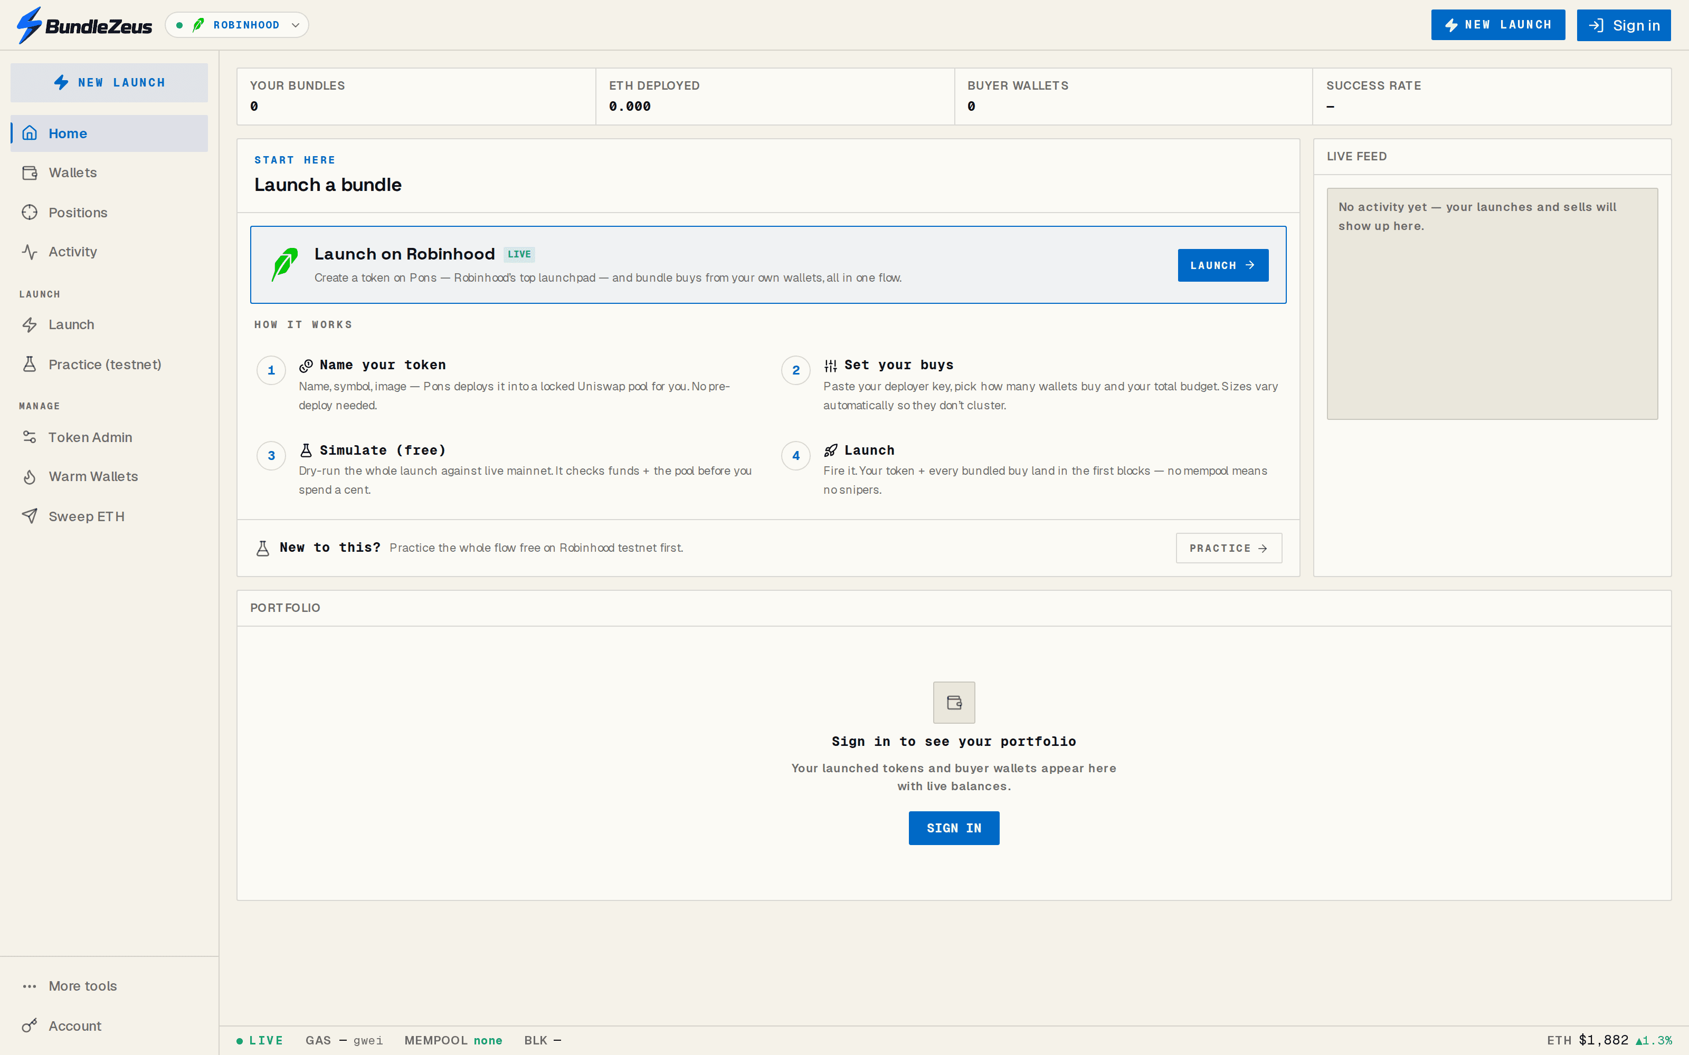Click the Sign in button in header
This screenshot has height=1055, width=1689.
tap(1624, 25)
